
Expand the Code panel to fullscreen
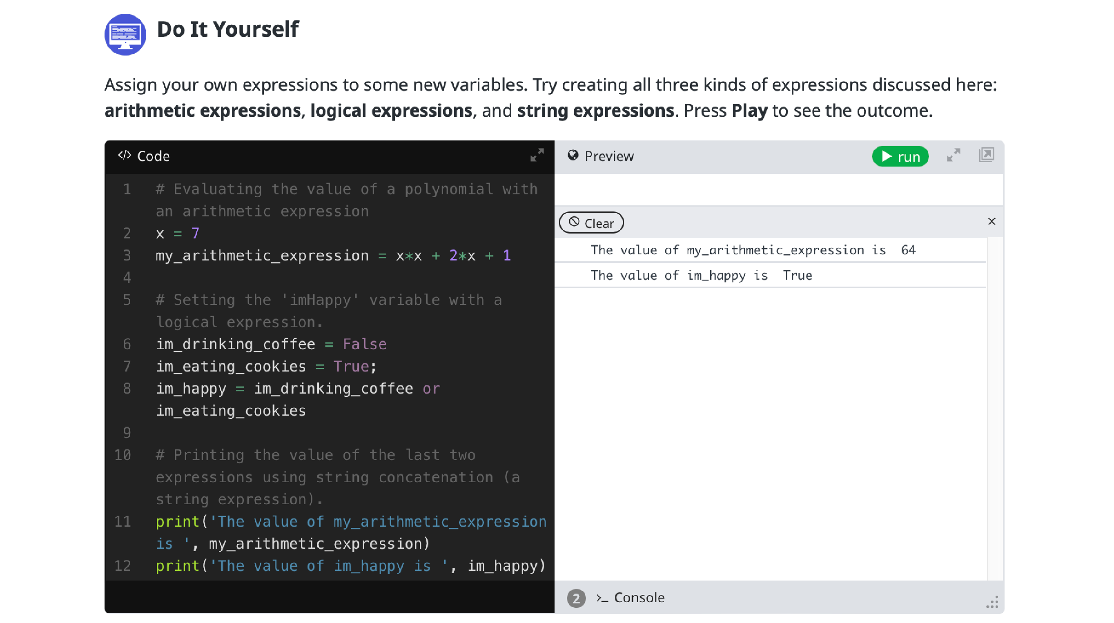click(537, 155)
